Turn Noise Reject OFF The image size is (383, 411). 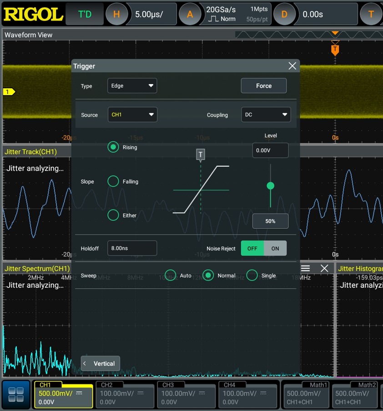(x=252, y=248)
